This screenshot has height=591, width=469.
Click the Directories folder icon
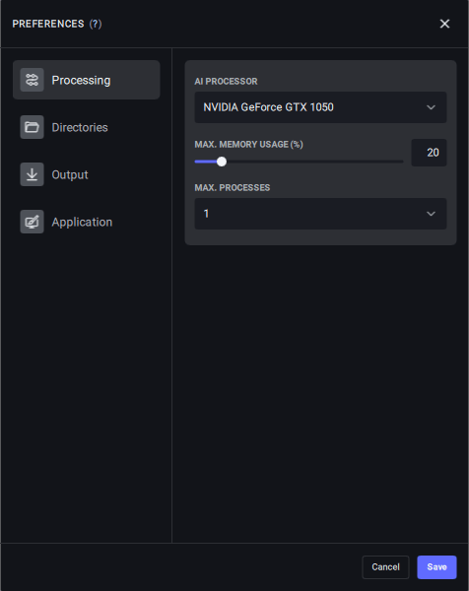pos(33,127)
